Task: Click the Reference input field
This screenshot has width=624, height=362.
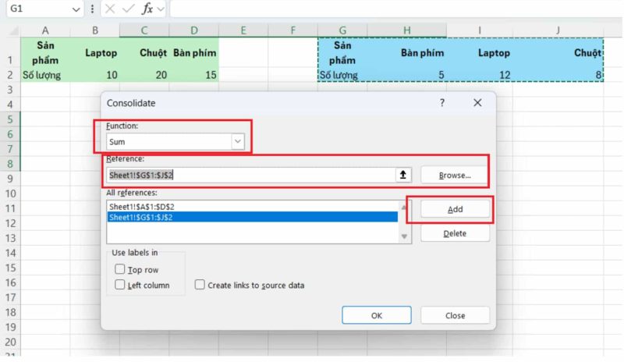Action: (250, 175)
